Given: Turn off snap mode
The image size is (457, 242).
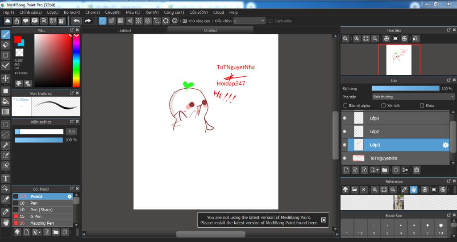Looking at the screenshot, I should pyautogui.click(x=102, y=21).
